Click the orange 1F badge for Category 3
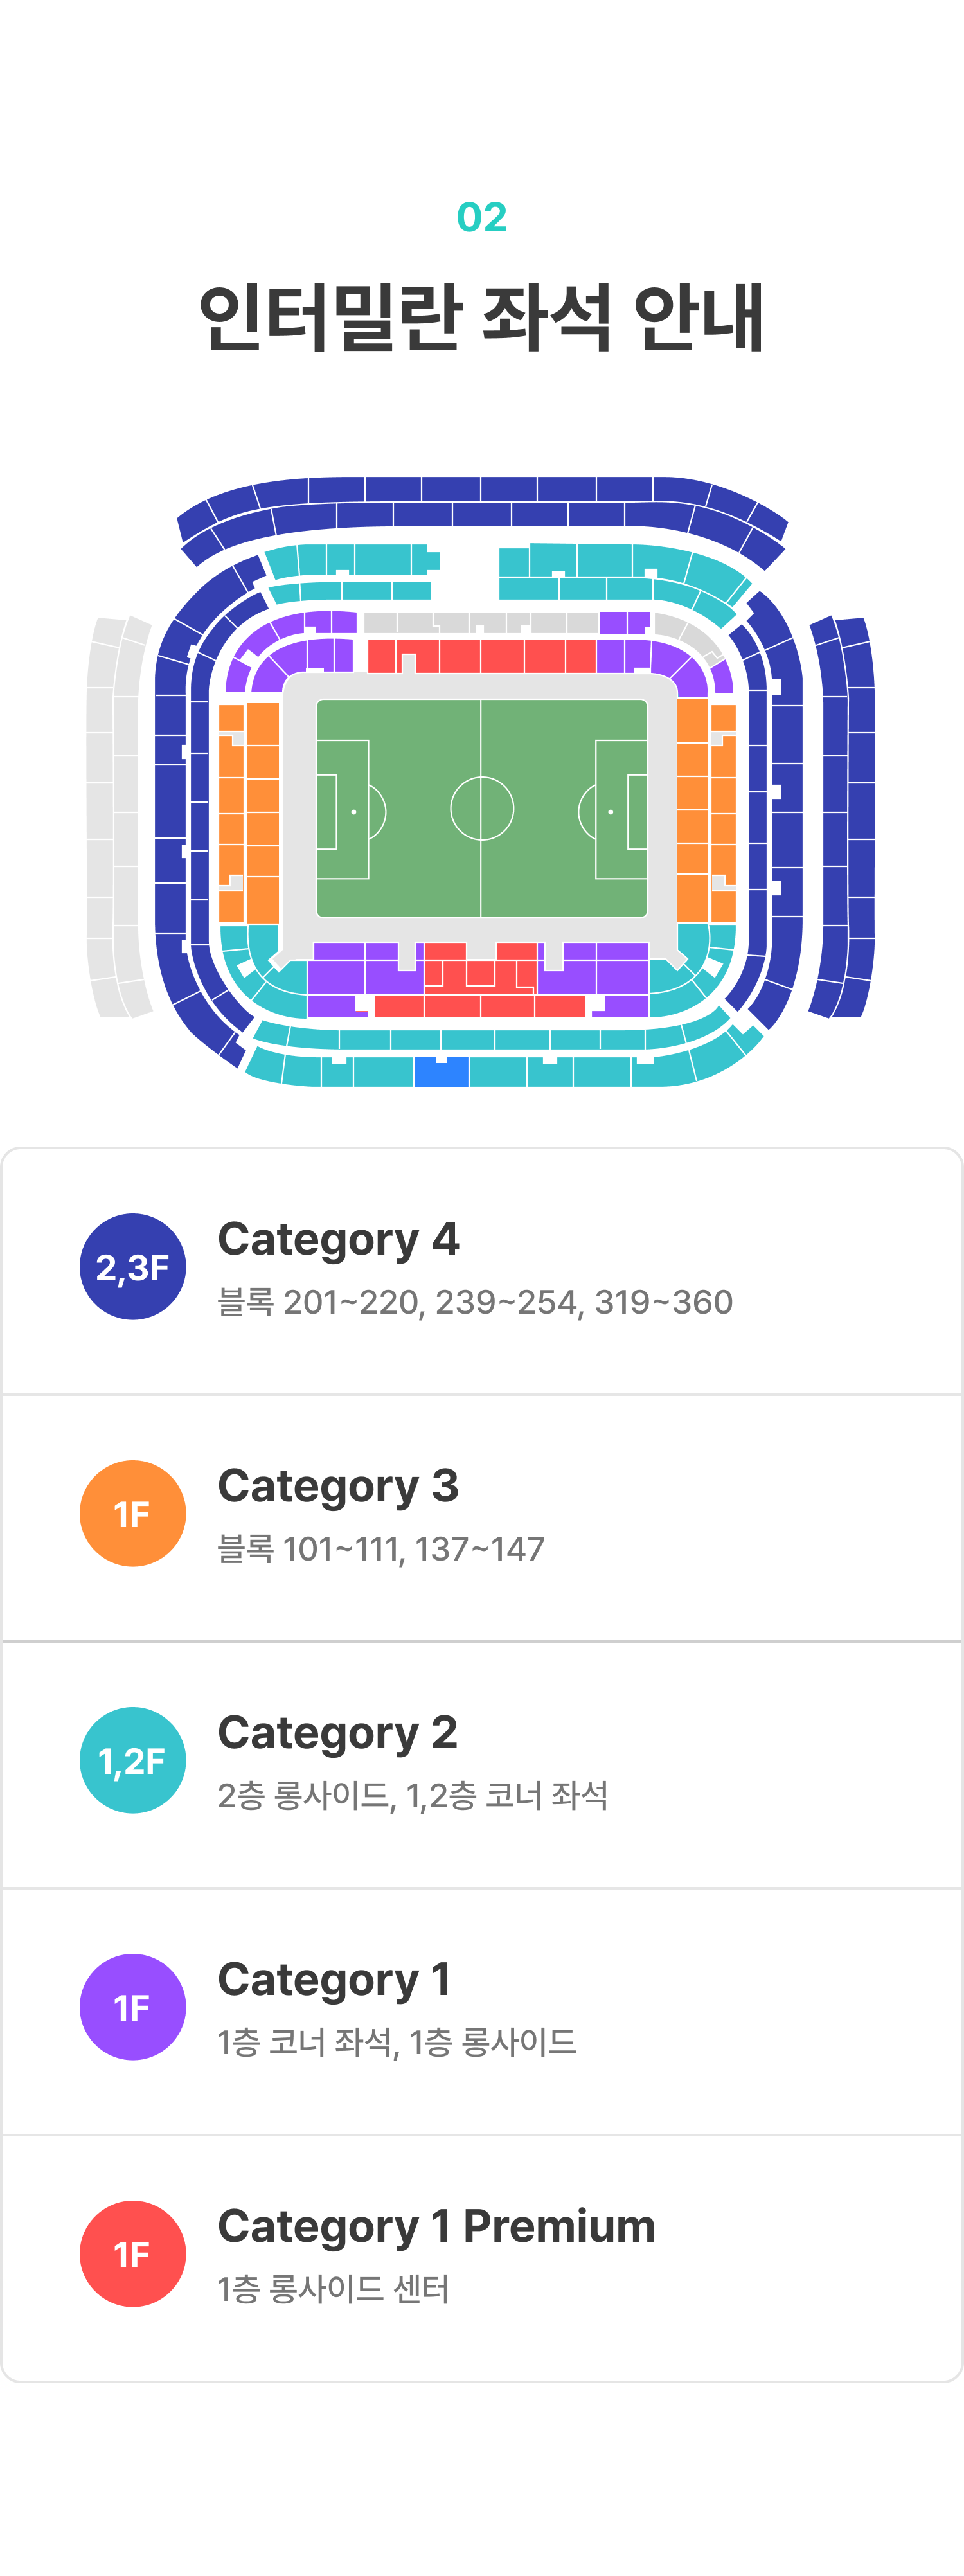 point(133,1513)
